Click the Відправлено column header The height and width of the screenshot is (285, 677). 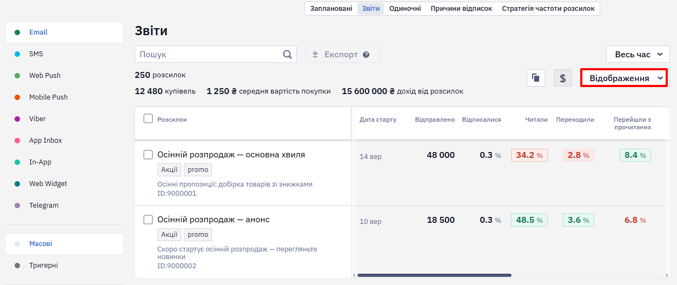[435, 120]
